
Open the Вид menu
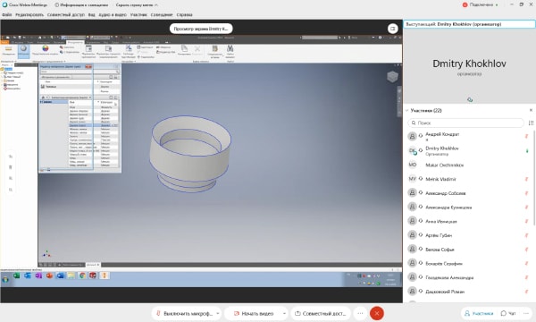click(92, 14)
